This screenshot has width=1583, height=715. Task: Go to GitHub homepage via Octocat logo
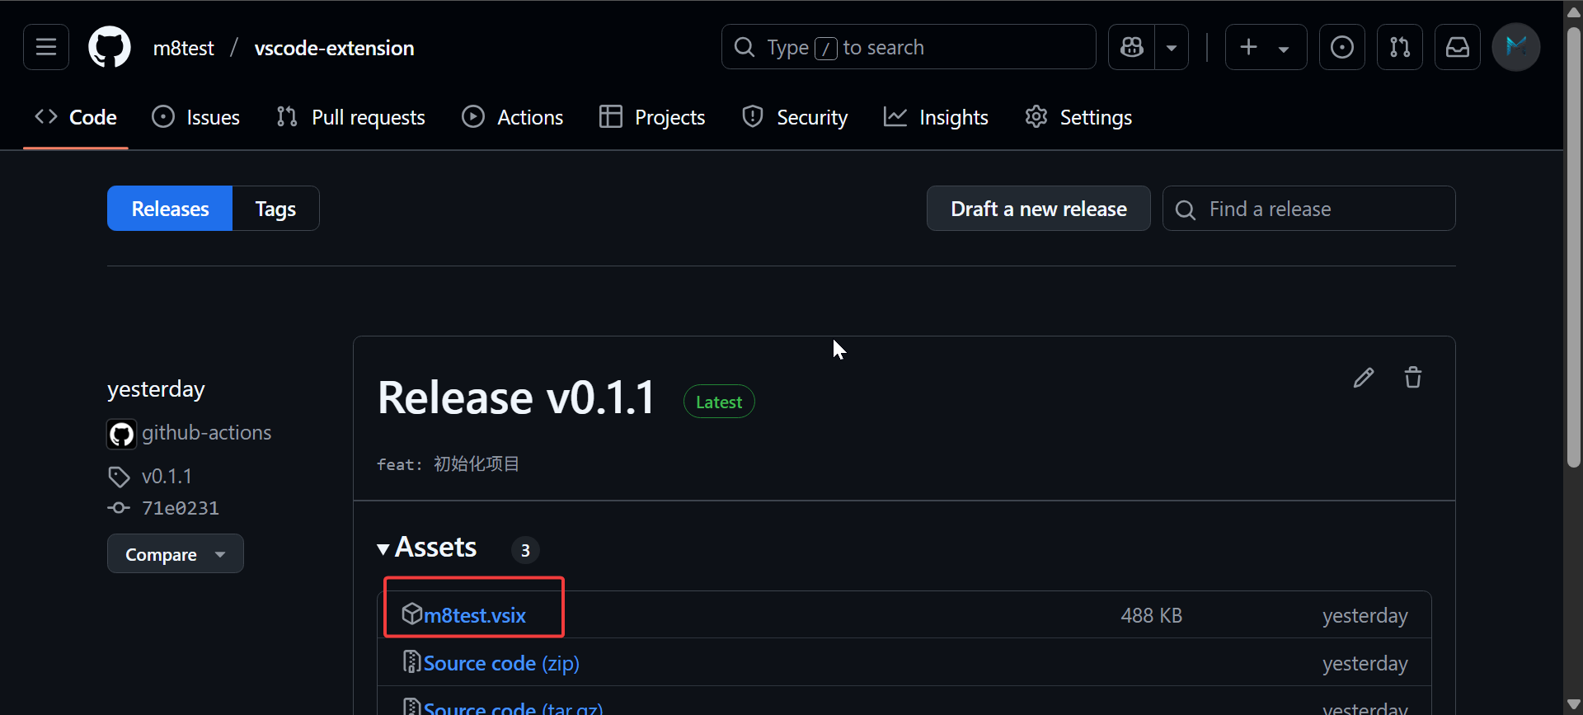pyautogui.click(x=110, y=47)
